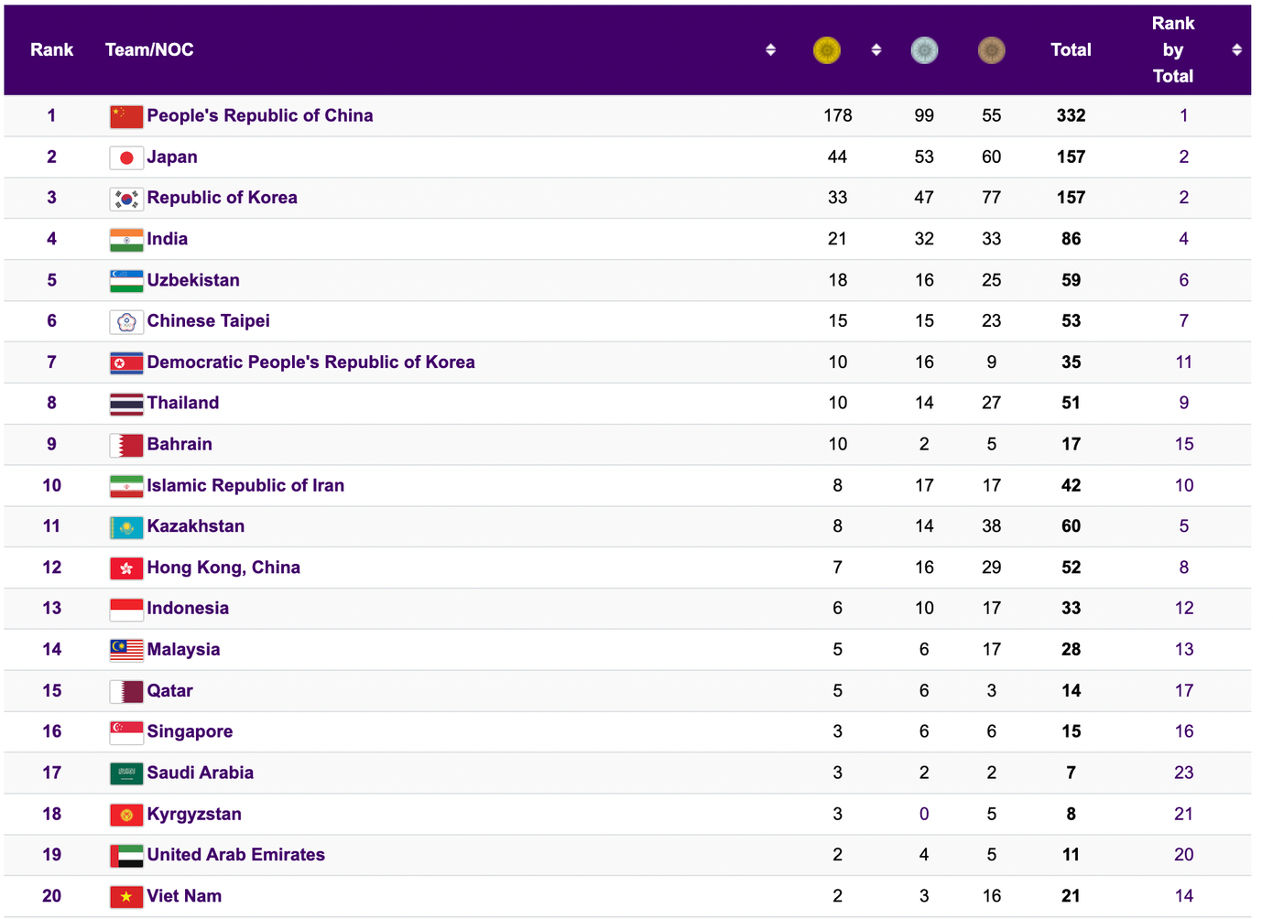
Task: Click the Malaysia flag icon
Action: [126, 650]
